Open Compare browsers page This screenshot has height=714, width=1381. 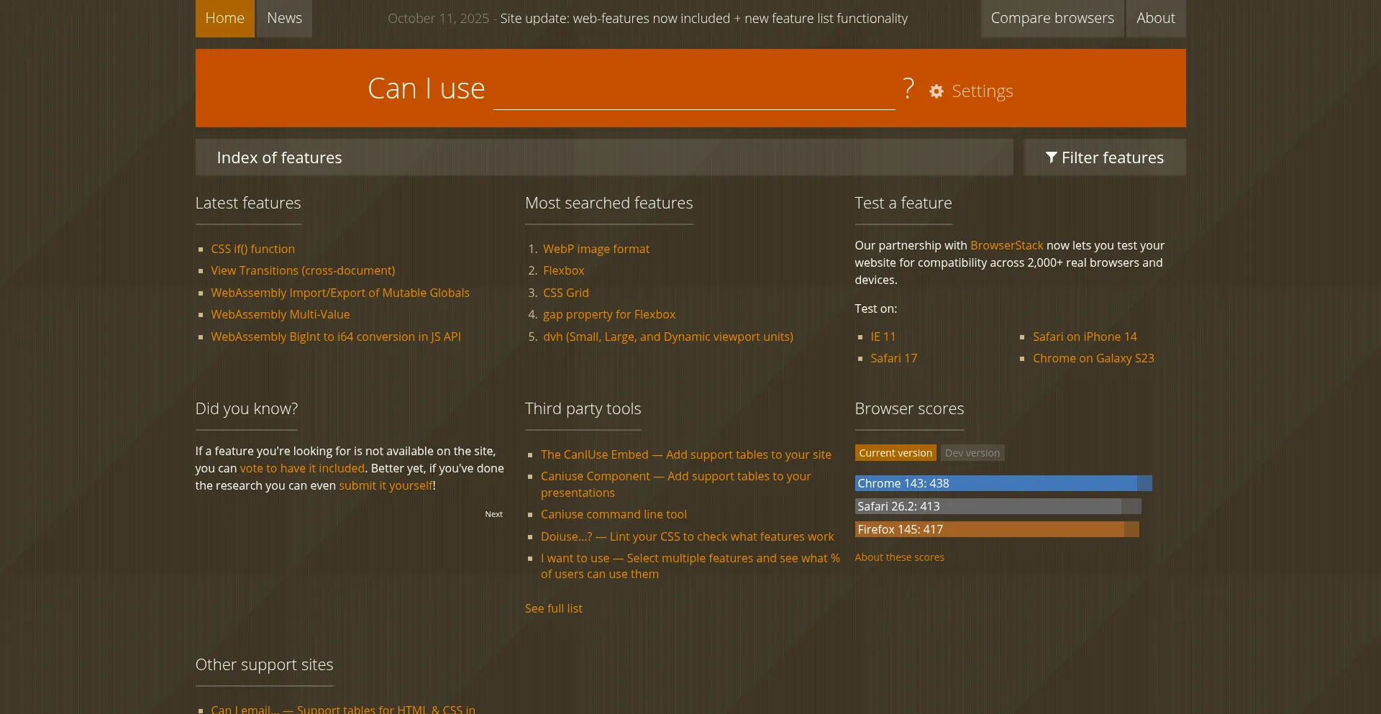tap(1052, 18)
